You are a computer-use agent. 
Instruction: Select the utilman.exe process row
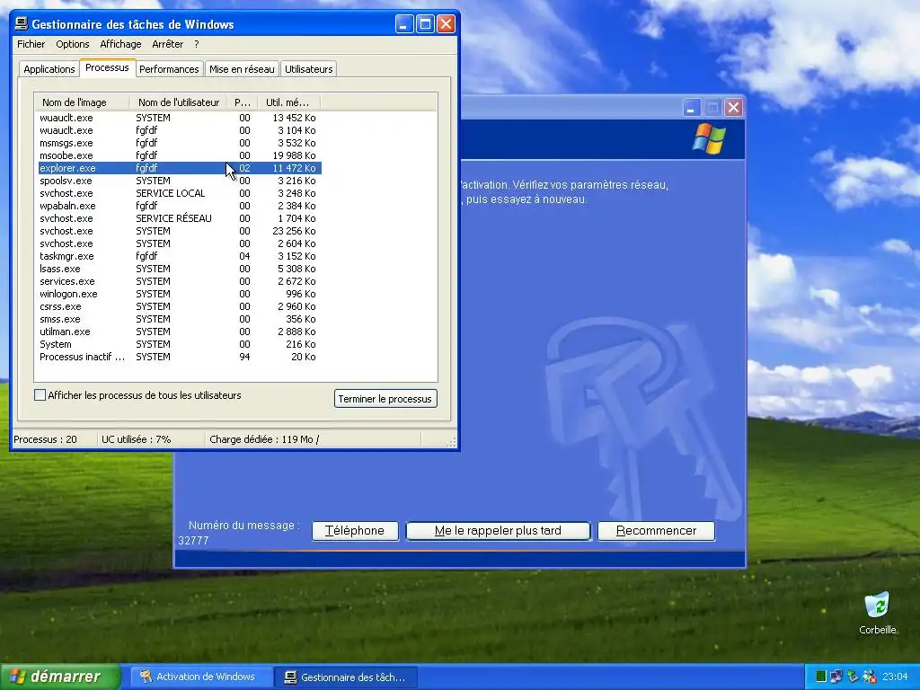pos(178,332)
